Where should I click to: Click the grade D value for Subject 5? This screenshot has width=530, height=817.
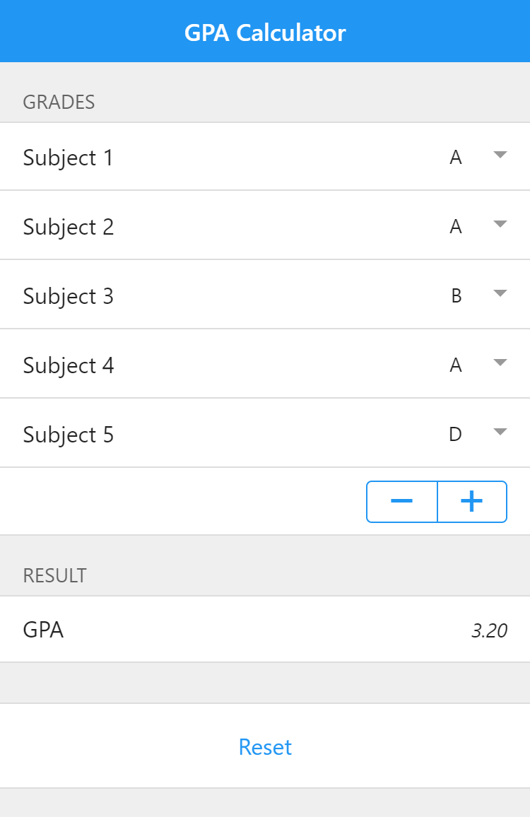[456, 434]
